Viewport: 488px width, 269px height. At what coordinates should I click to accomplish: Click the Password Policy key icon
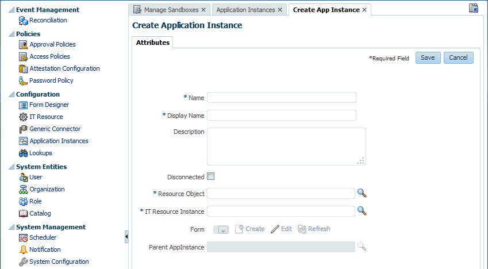(23, 80)
